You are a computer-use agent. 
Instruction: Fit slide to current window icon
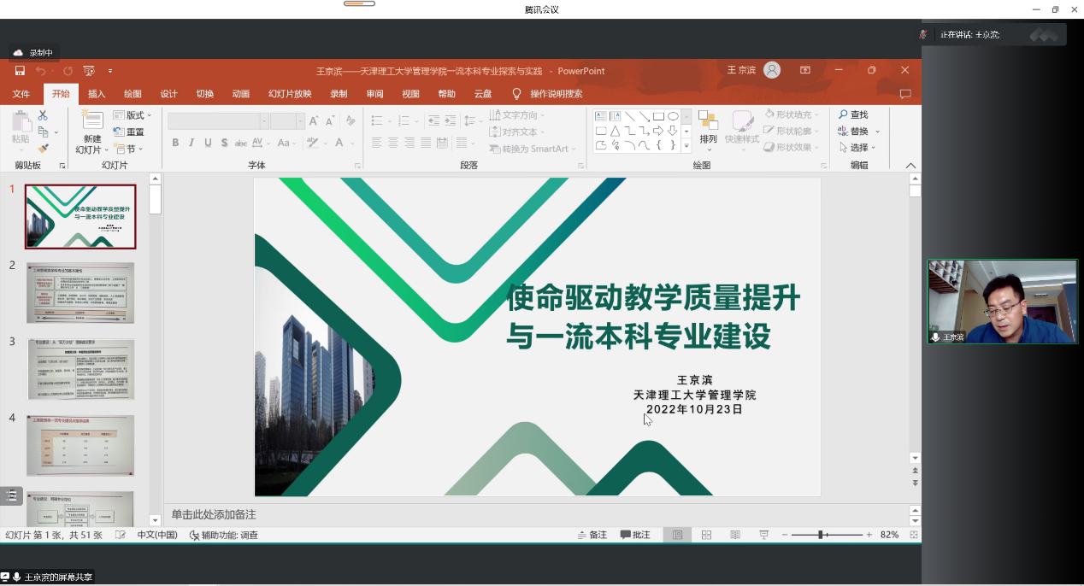click(914, 535)
